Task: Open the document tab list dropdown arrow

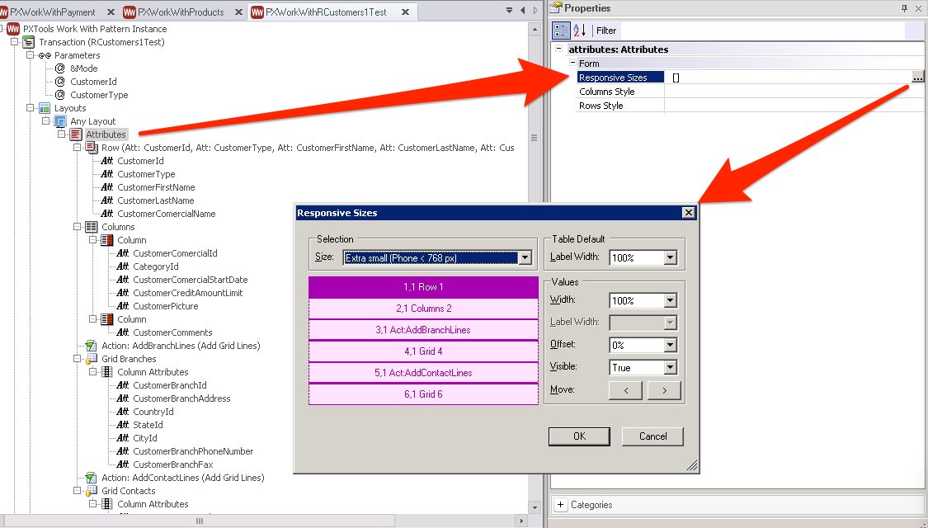Action: (509, 10)
